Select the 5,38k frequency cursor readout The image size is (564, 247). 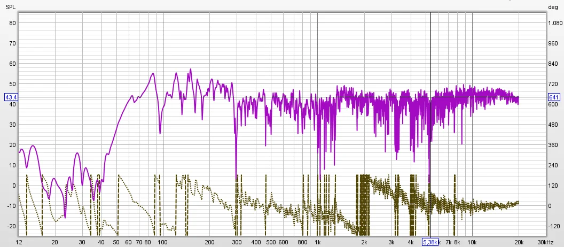pyautogui.click(x=430, y=242)
